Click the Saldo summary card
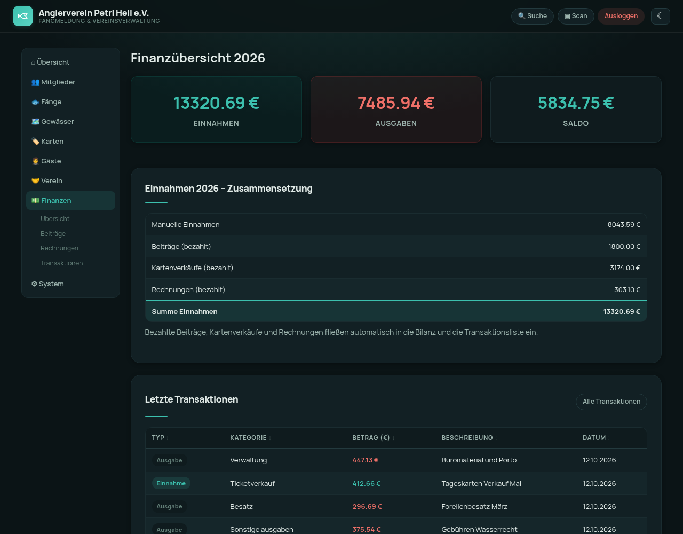Image resolution: width=683 pixels, height=534 pixels. coord(576,109)
